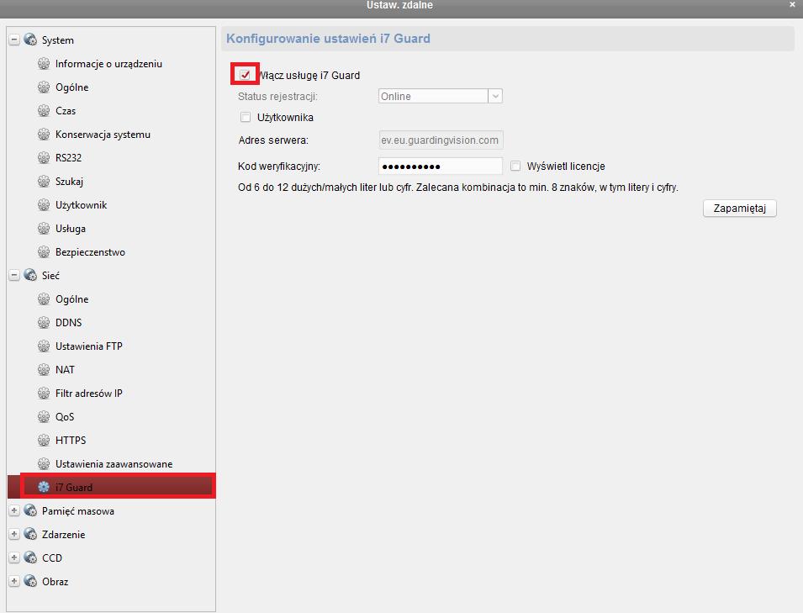Click the gear icon beside Ustawienia FTP
Screen dimensions: 803x613
point(44,346)
